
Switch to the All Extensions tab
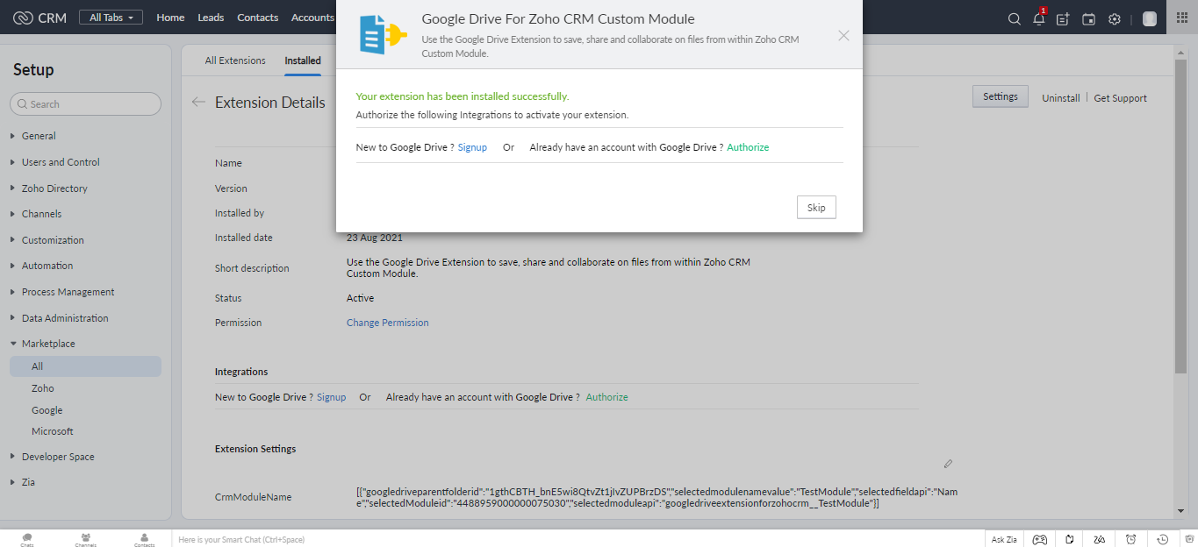235,60
